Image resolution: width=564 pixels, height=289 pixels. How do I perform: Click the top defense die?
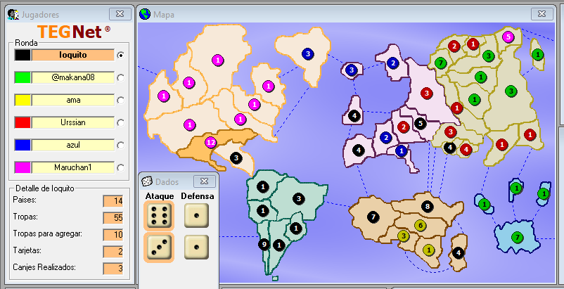[x=196, y=217]
